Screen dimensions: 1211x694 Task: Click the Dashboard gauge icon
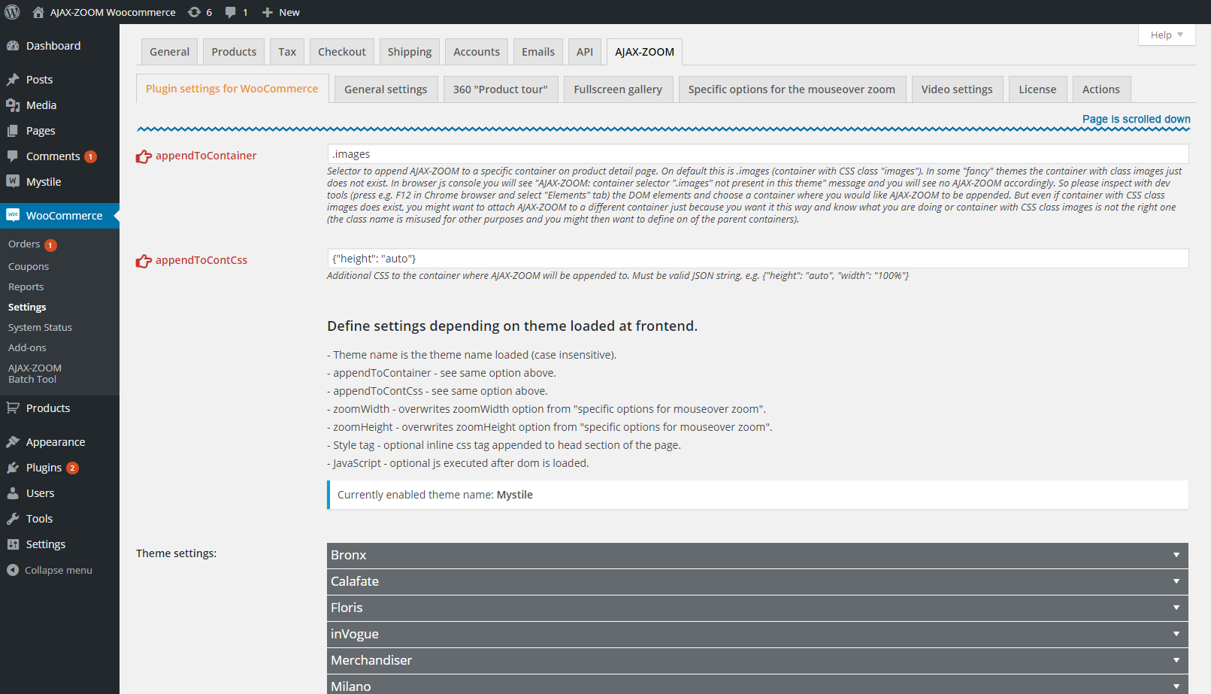click(13, 46)
